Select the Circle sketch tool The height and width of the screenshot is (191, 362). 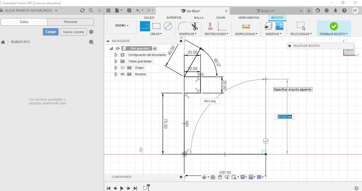click(168, 26)
